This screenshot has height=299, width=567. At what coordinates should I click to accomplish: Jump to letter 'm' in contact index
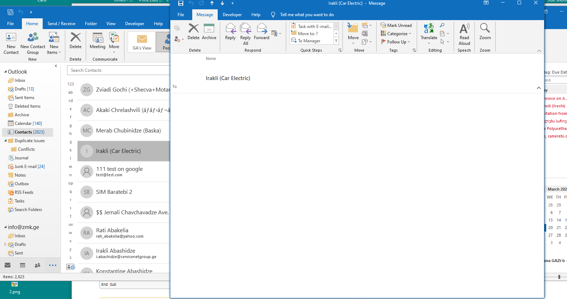point(71,167)
